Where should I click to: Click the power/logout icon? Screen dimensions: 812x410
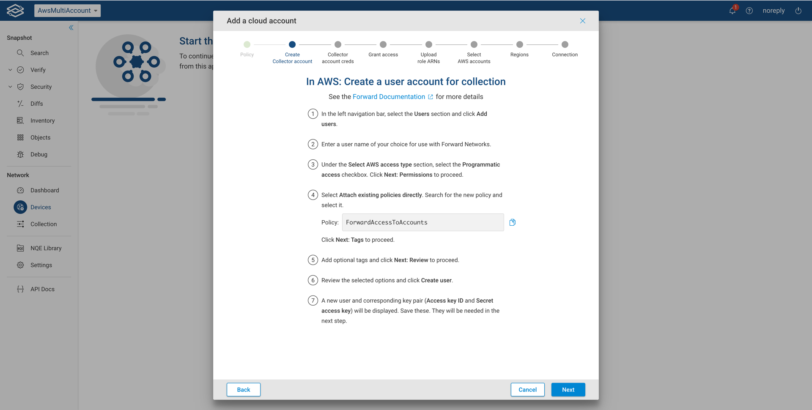[798, 11]
